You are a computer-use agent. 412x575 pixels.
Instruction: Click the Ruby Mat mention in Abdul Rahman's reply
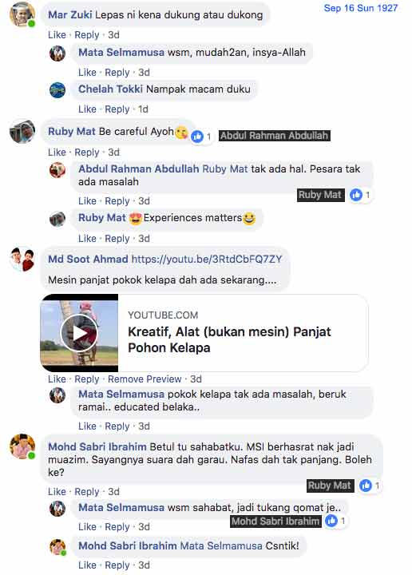(x=225, y=169)
